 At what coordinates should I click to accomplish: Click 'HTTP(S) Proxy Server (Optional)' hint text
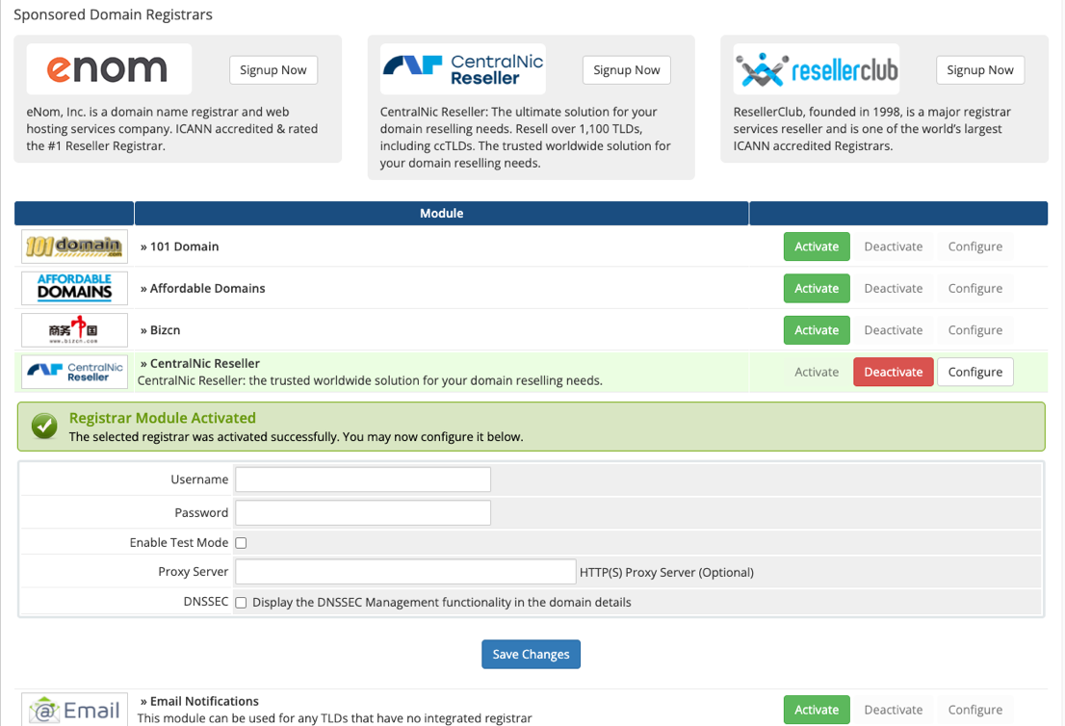(666, 573)
